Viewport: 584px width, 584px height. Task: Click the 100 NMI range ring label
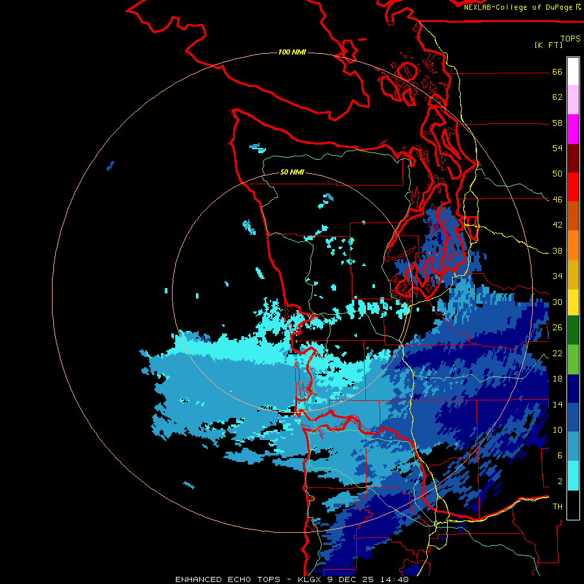click(x=292, y=52)
